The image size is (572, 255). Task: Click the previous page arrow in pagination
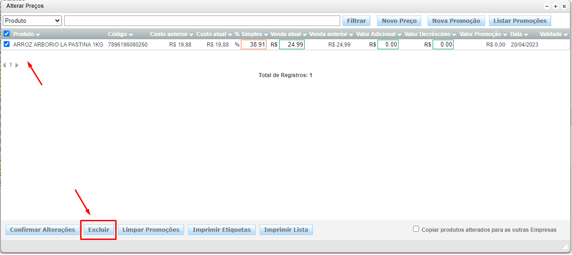point(5,65)
